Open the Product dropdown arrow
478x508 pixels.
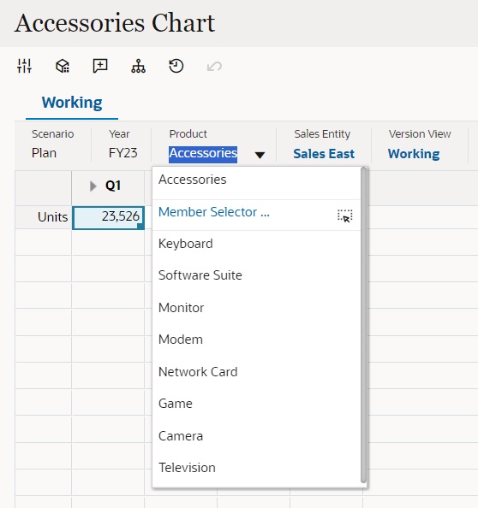[260, 155]
